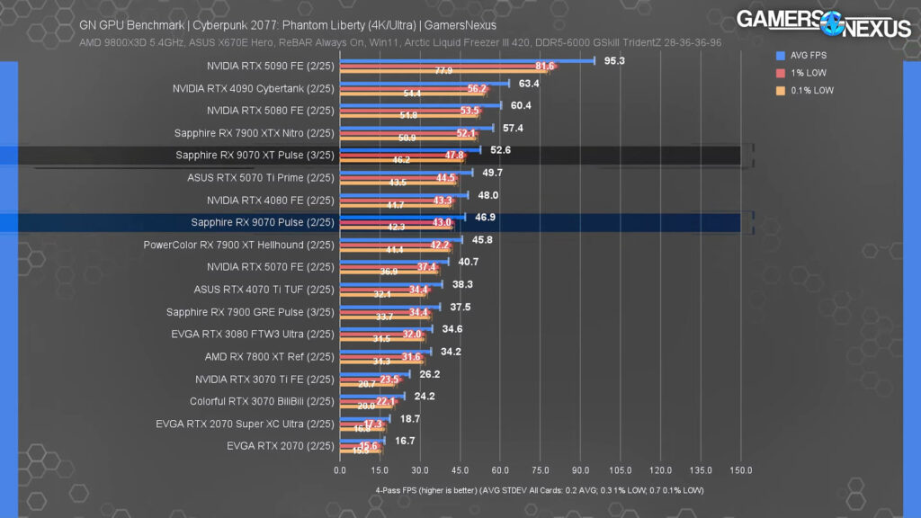
Task: Select EVGA RTX 3080 FTW3 Ultra label
Action: [x=253, y=334]
